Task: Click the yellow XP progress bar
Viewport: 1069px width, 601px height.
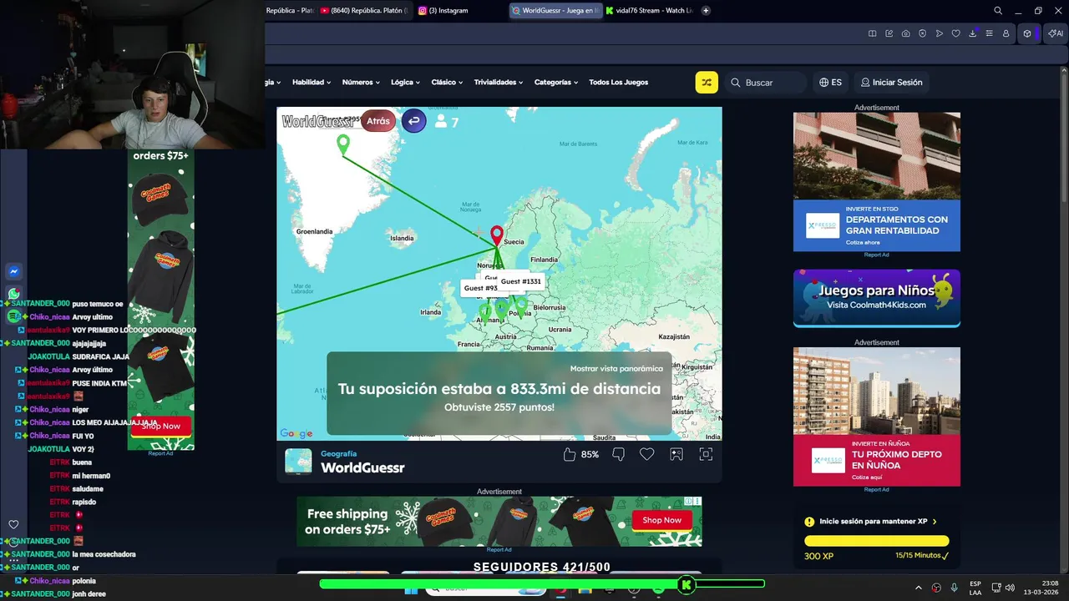Action: [877, 541]
